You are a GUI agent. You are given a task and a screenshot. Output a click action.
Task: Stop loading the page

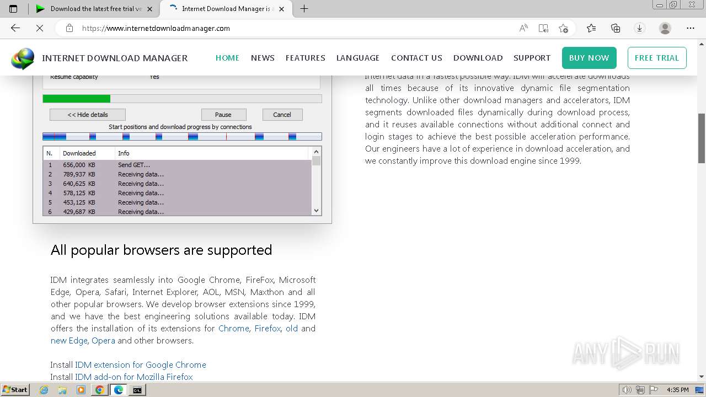point(40,28)
